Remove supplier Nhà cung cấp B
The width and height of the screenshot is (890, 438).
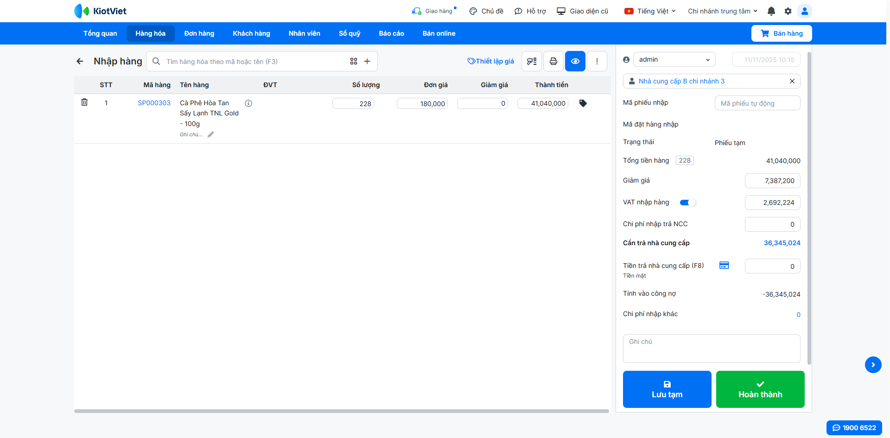[792, 81]
